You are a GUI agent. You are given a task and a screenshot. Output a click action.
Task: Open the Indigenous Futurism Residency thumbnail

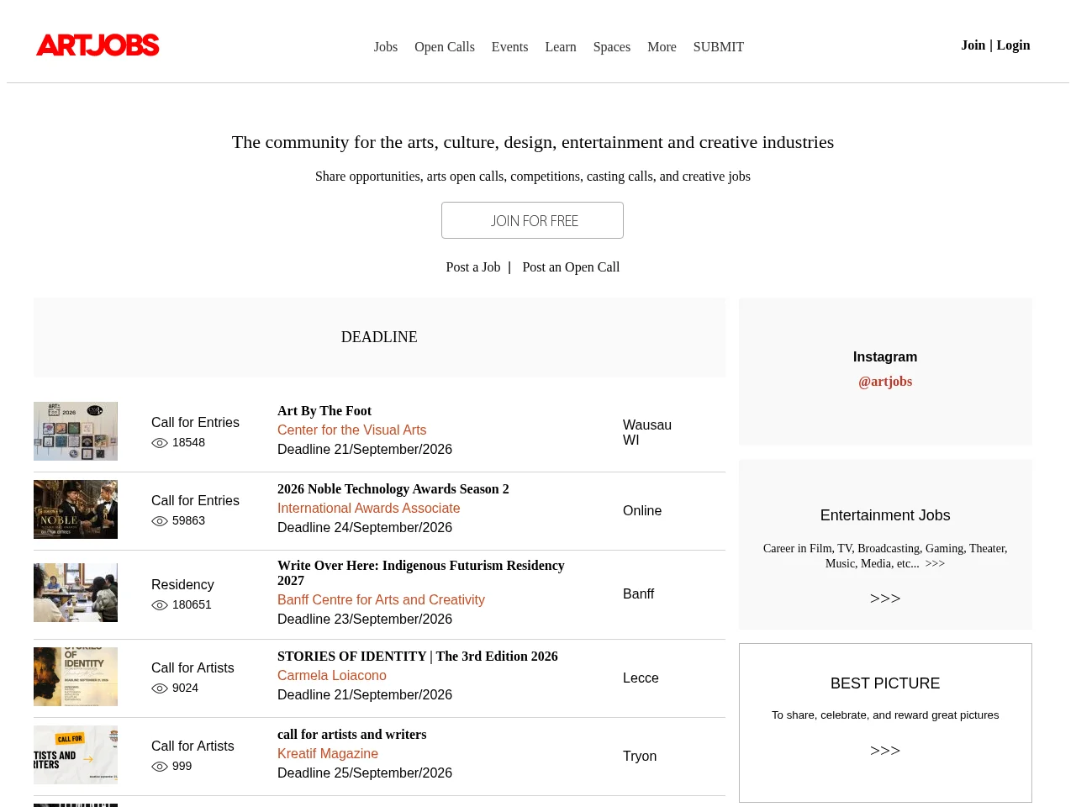pyautogui.click(x=76, y=593)
